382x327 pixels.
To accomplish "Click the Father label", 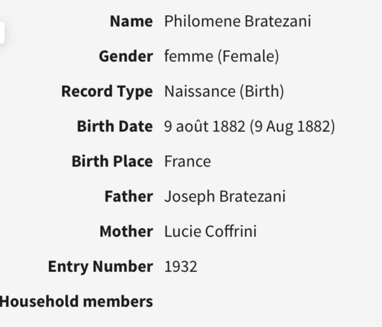I will click(x=129, y=196).
